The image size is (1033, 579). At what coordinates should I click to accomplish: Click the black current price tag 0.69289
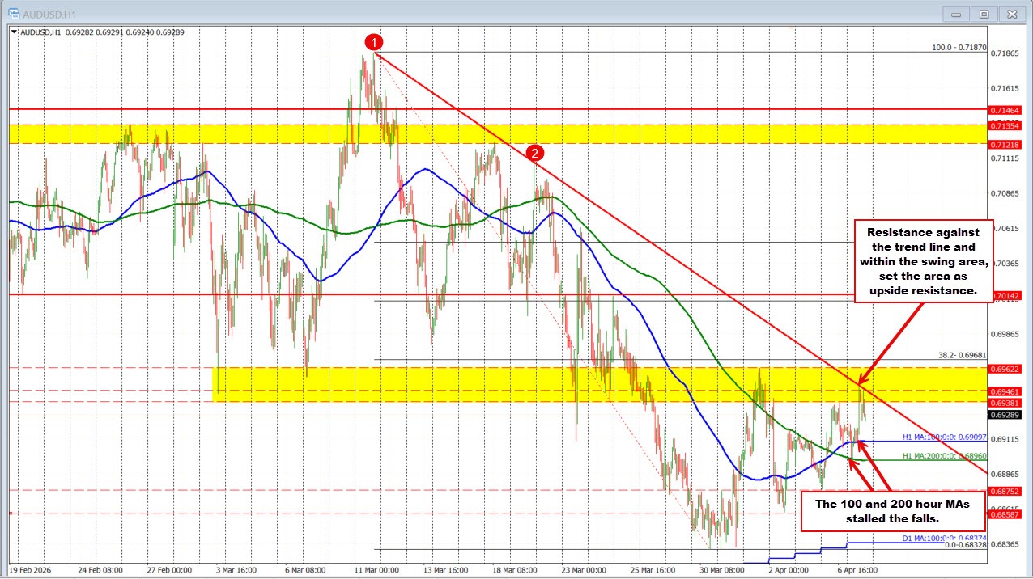pyautogui.click(x=1005, y=415)
